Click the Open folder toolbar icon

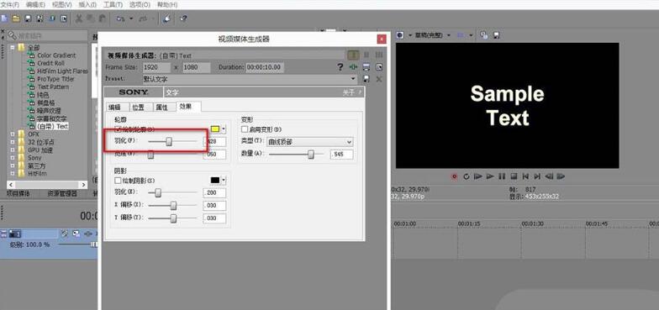(x=16, y=18)
